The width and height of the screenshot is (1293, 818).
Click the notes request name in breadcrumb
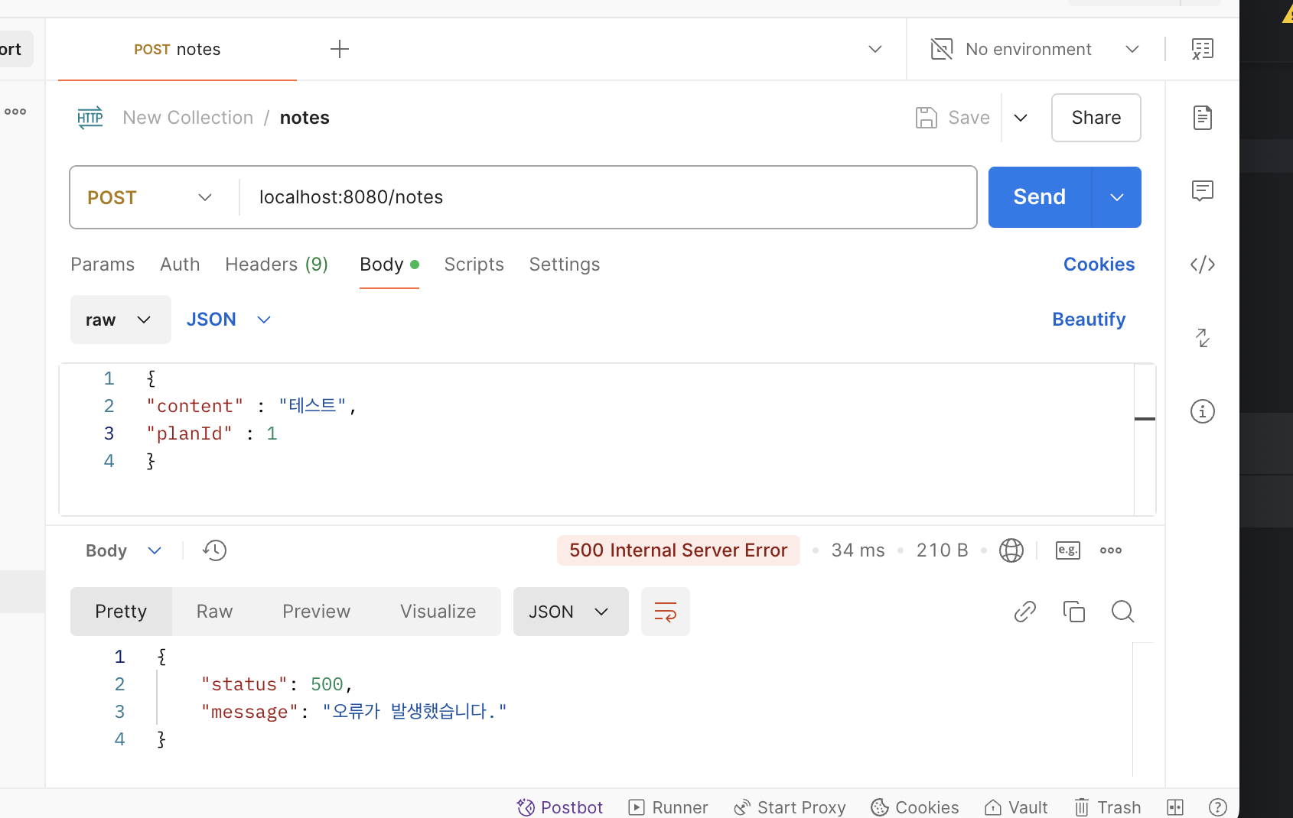305,118
